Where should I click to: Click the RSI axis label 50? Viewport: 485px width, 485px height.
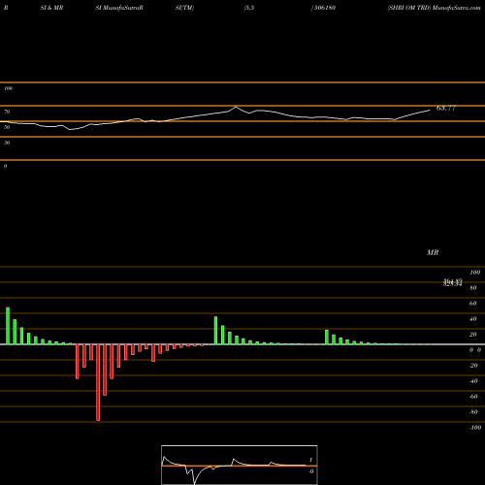pyautogui.click(x=7, y=127)
